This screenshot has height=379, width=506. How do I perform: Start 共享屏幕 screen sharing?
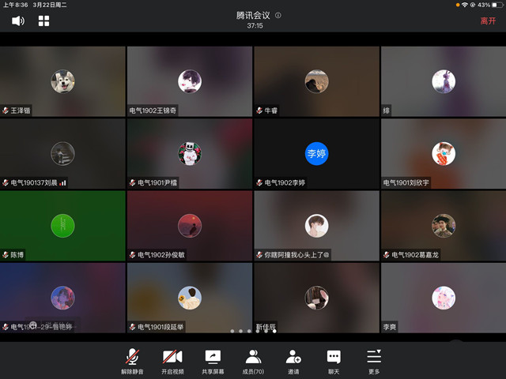(x=213, y=362)
